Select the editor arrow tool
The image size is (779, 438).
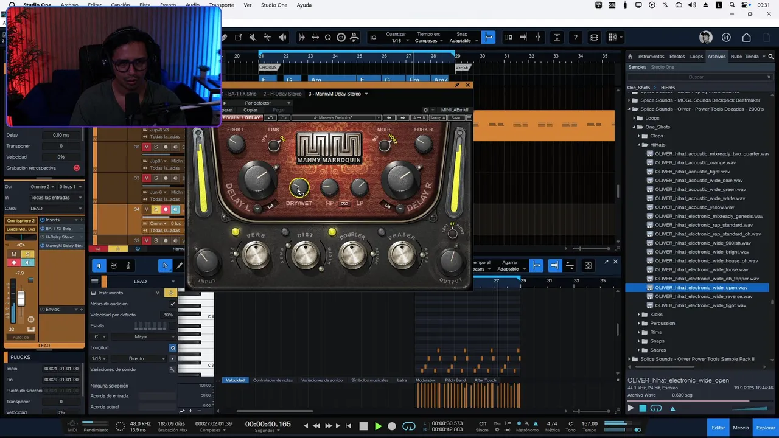164,266
